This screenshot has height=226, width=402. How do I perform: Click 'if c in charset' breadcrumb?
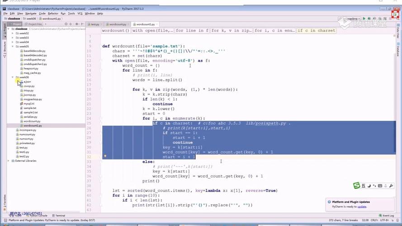pyautogui.click(x=317, y=30)
